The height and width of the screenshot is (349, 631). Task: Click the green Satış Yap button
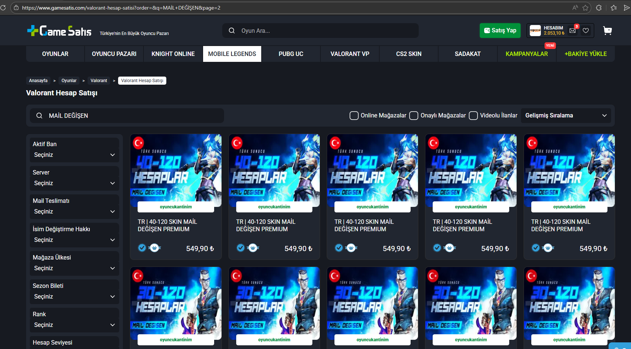click(500, 31)
